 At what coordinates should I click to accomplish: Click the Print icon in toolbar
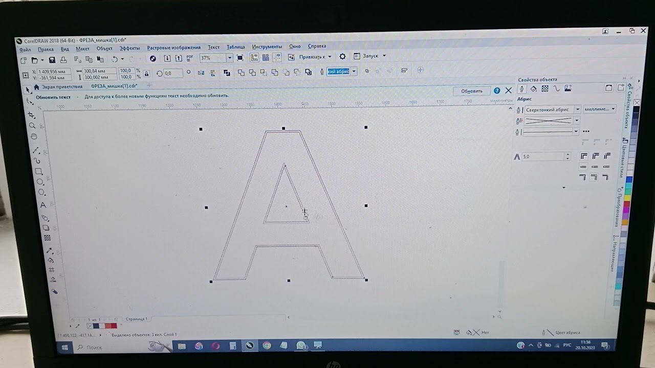63,60
